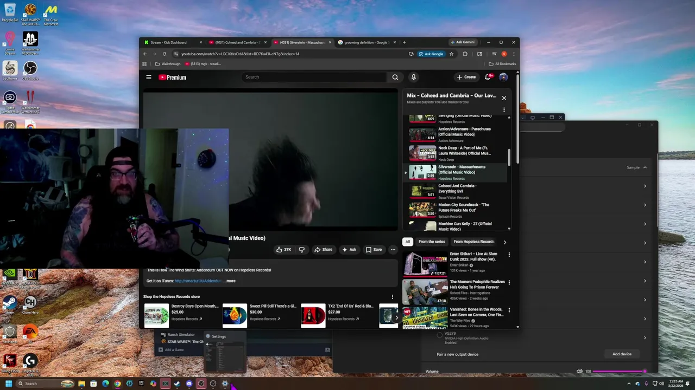Open Shop the Hopeless Records store options

pyautogui.click(x=393, y=297)
